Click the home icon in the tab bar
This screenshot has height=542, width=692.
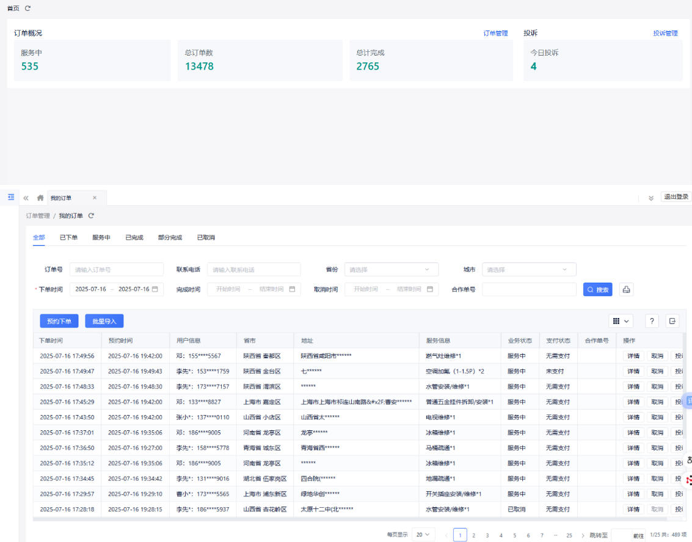point(40,198)
